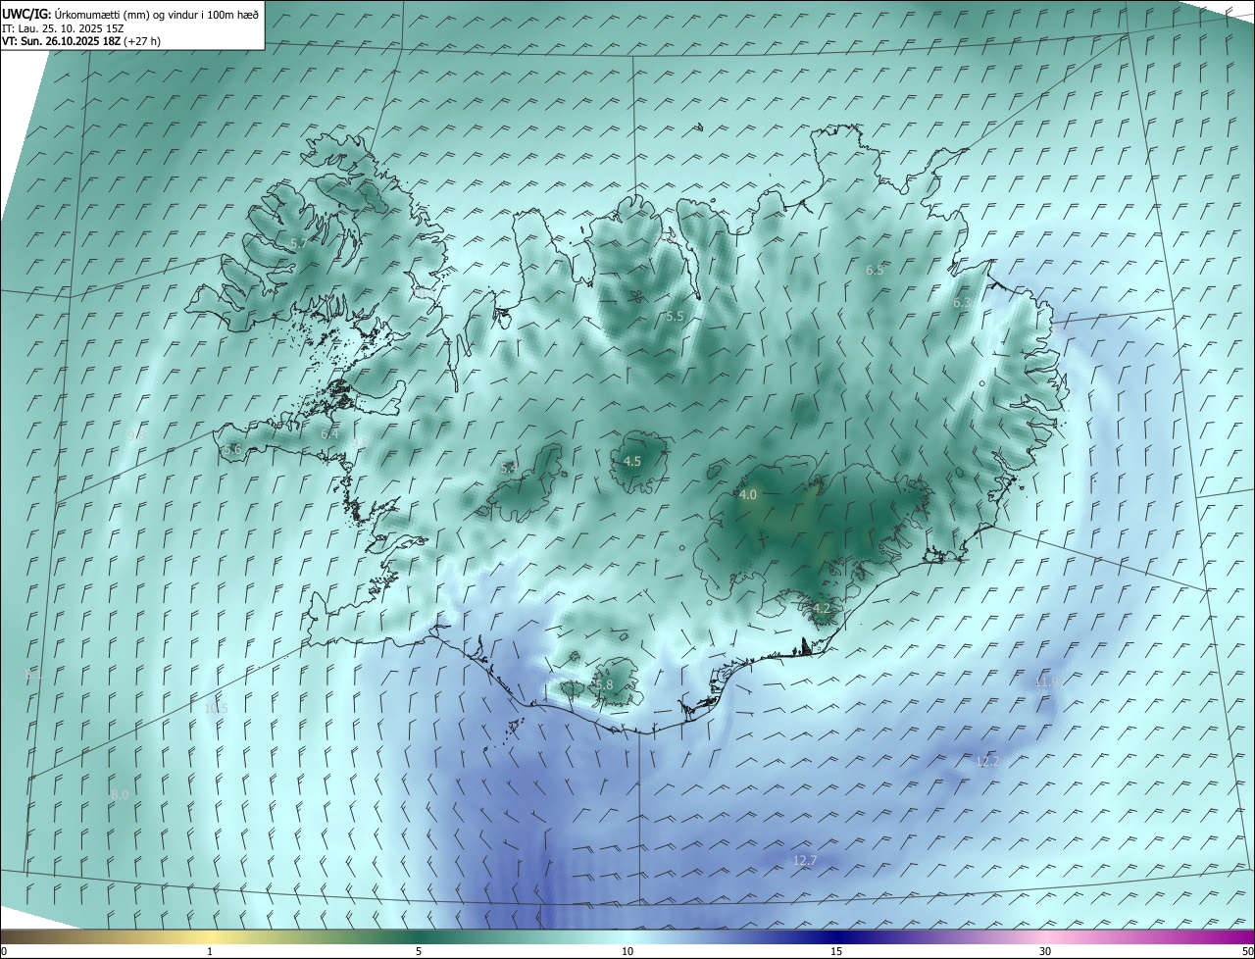This screenshot has height=959, width=1255.
Task: Click the 5.8 value label
Action: click(x=604, y=684)
